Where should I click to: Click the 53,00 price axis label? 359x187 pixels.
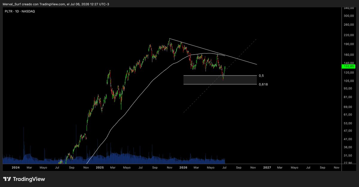pos(348,123)
